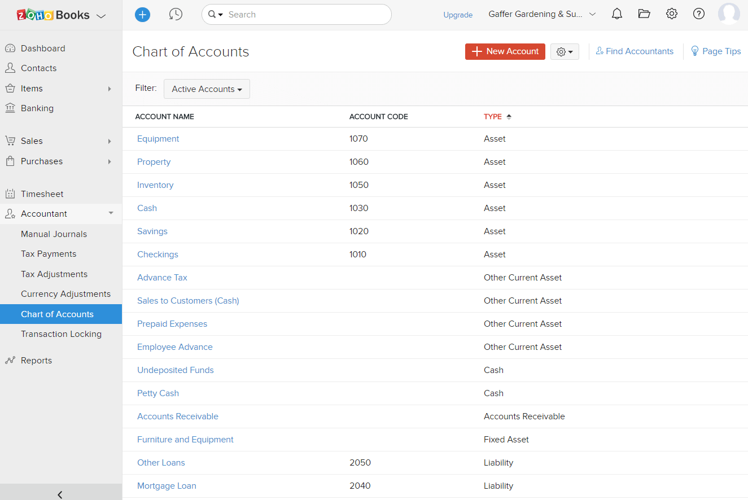Open documents folder icon in header
The width and height of the screenshot is (748, 500).
point(644,14)
